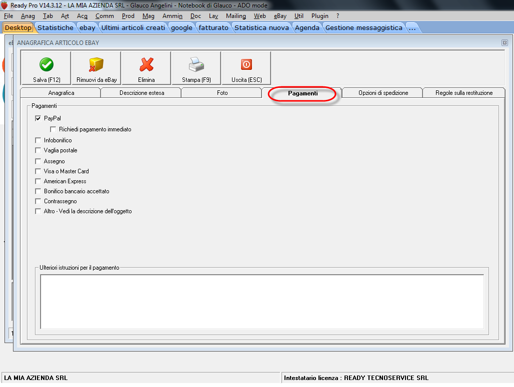
Task: Select Visa o Master Card checkbox
Action: coord(38,171)
